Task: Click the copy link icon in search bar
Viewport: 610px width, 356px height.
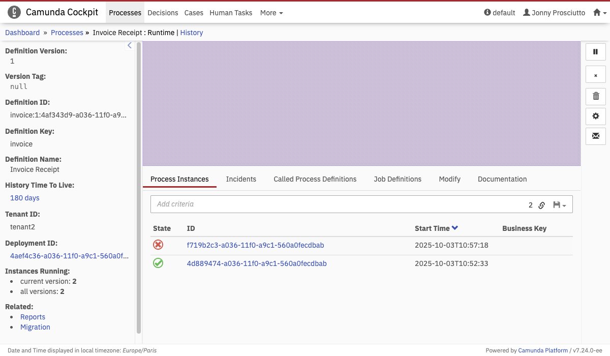Action: point(542,205)
